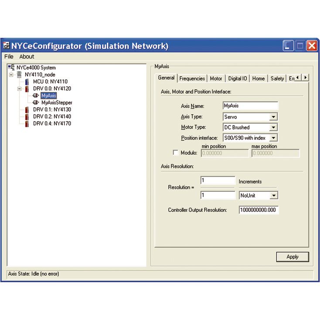Select the MyAxis tree item
Image resolution: width=320 pixels, height=320 pixels.
click(48, 95)
